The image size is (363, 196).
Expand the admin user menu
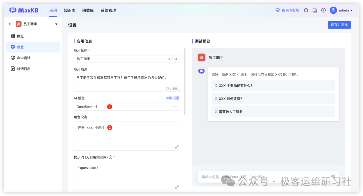(341, 10)
